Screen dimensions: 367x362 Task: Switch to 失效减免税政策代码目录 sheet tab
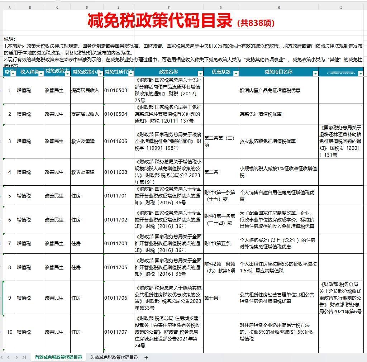(114, 357)
